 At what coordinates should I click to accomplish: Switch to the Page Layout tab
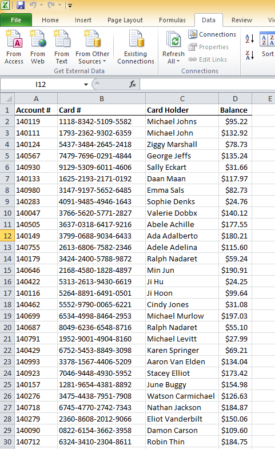click(x=125, y=20)
